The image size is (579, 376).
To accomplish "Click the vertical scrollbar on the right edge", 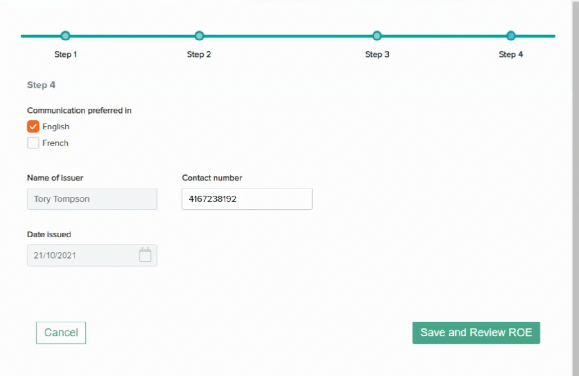I will pos(575,188).
